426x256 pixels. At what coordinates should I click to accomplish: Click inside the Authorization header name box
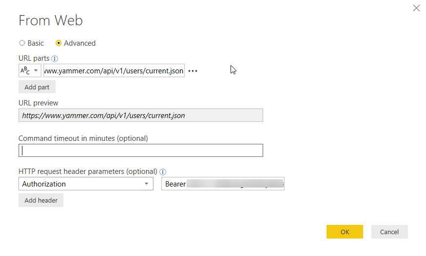pos(80,184)
